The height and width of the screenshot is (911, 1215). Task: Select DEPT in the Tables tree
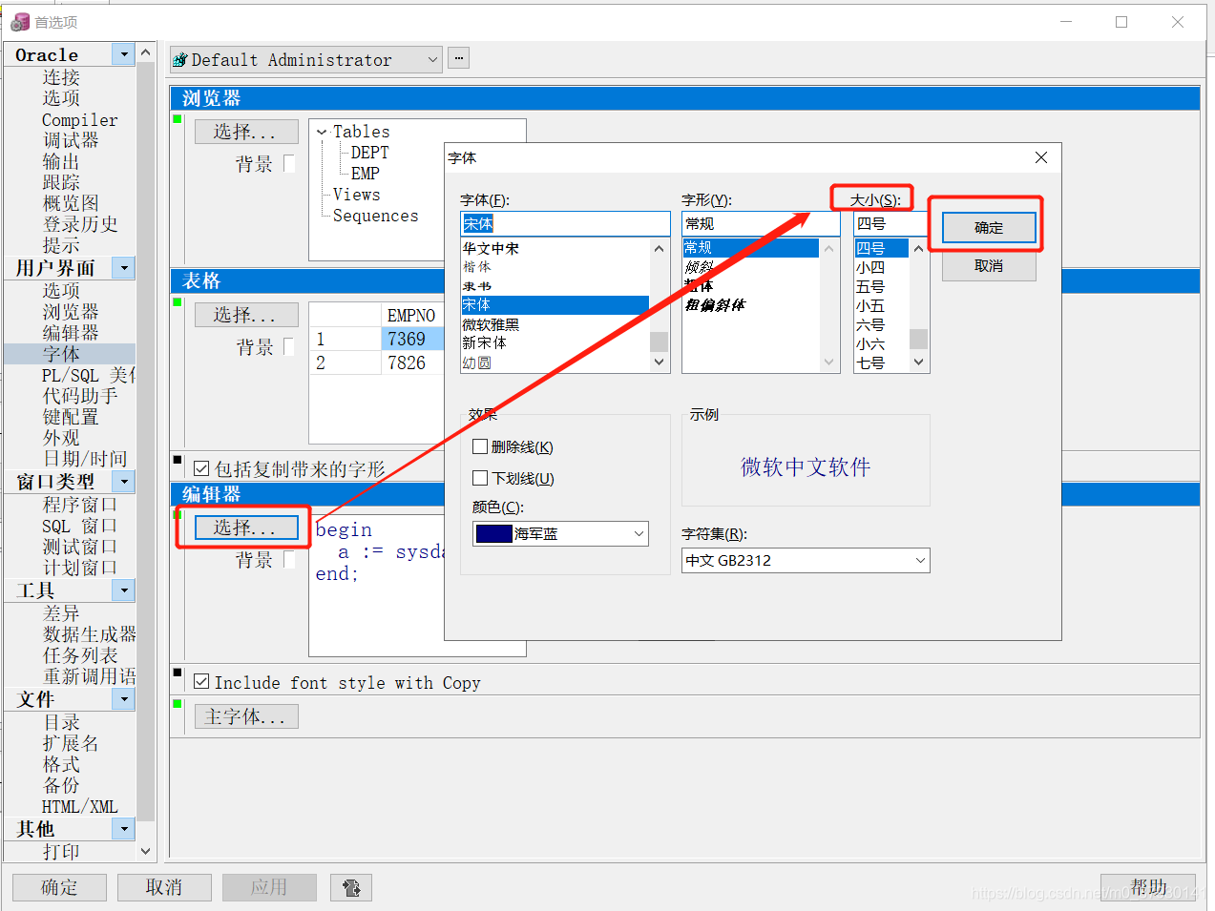point(369,153)
